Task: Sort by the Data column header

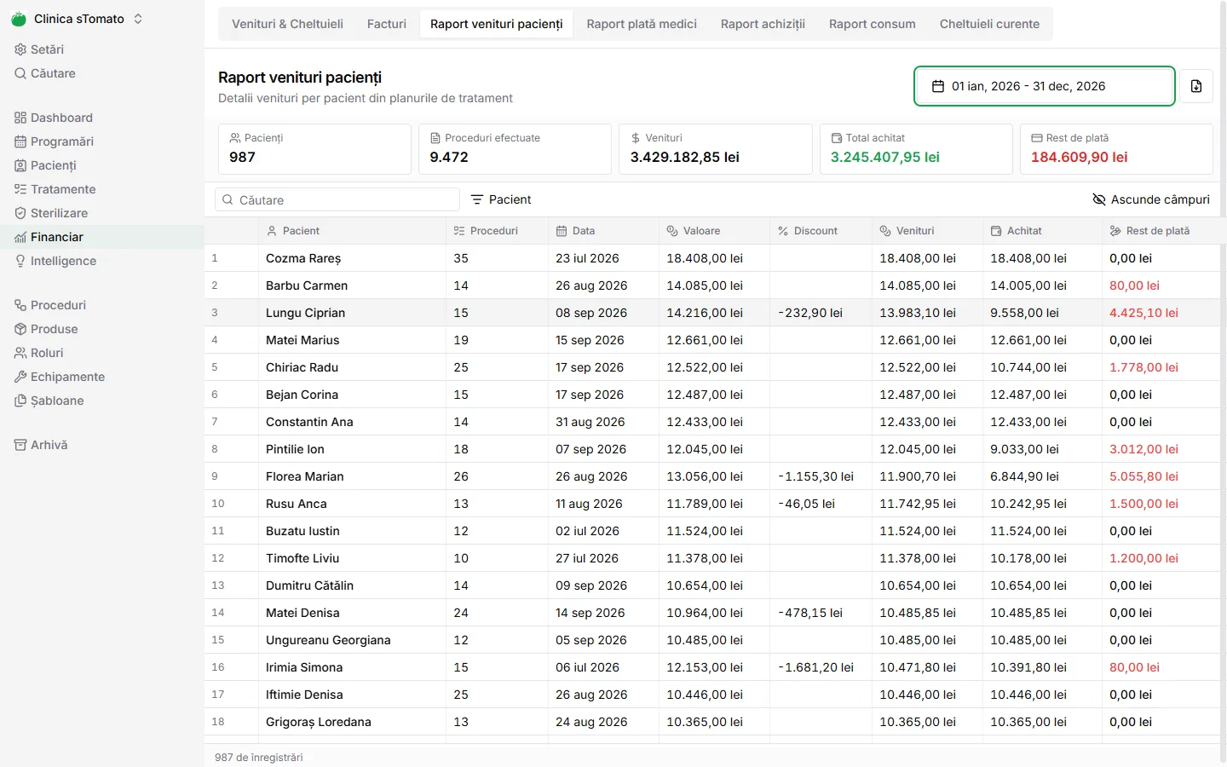Action: (603, 231)
